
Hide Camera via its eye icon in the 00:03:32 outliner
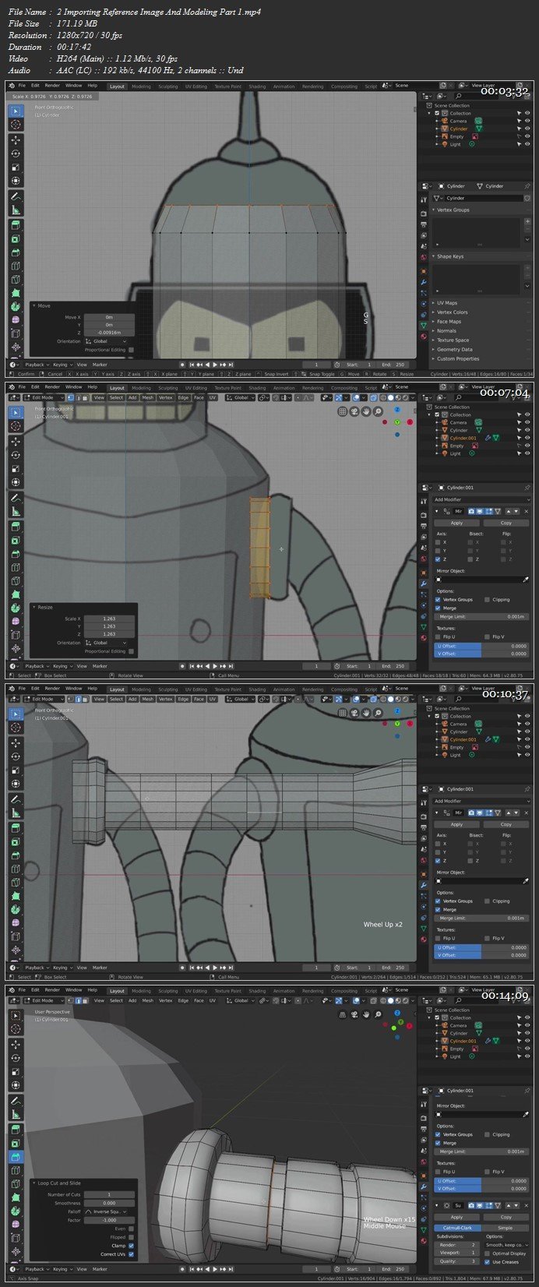click(x=527, y=121)
